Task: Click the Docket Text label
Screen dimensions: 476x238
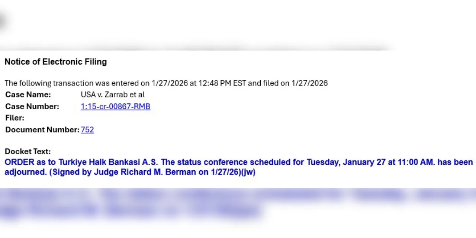Action: click(28, 152)
